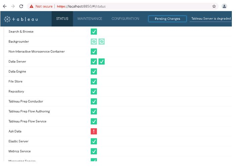Click the browser forward arrow
Image resolution: width=246 pixels, height=168 pixels.
click(13, 6)
